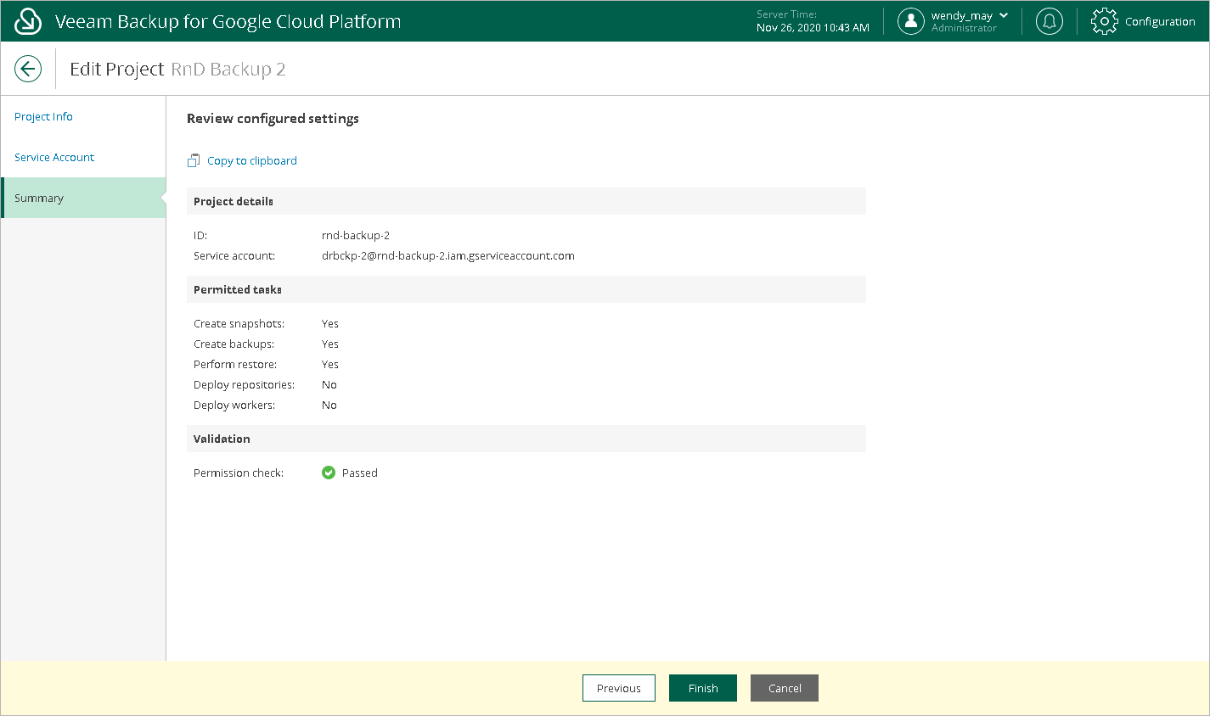
Task: Click the Create backups label
Action: click(x=234, y=344)
